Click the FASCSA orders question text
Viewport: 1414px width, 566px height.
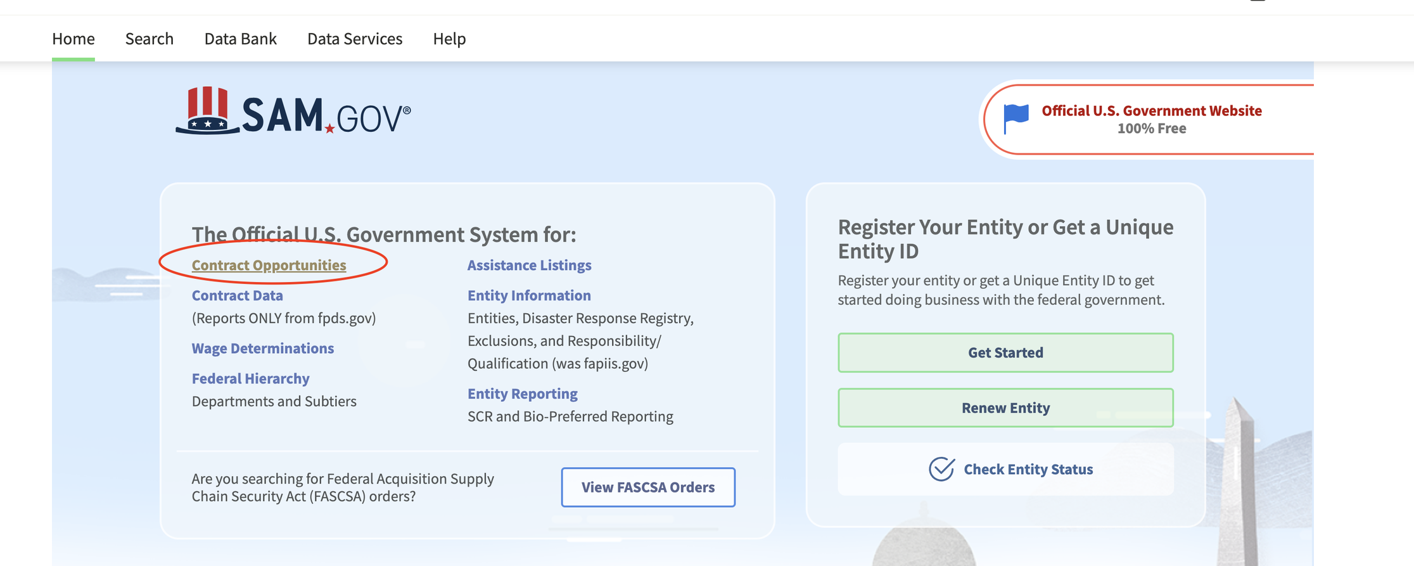point(343,487)
